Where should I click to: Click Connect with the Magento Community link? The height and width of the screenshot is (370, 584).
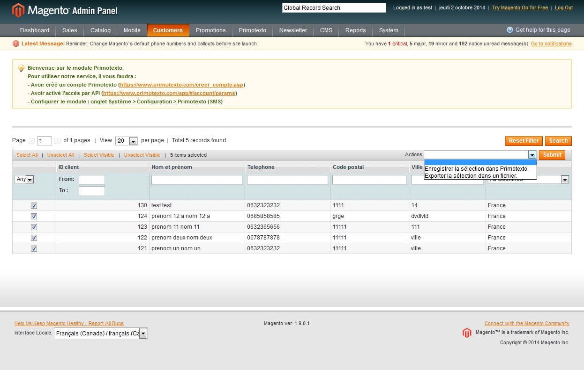[527, 323]
